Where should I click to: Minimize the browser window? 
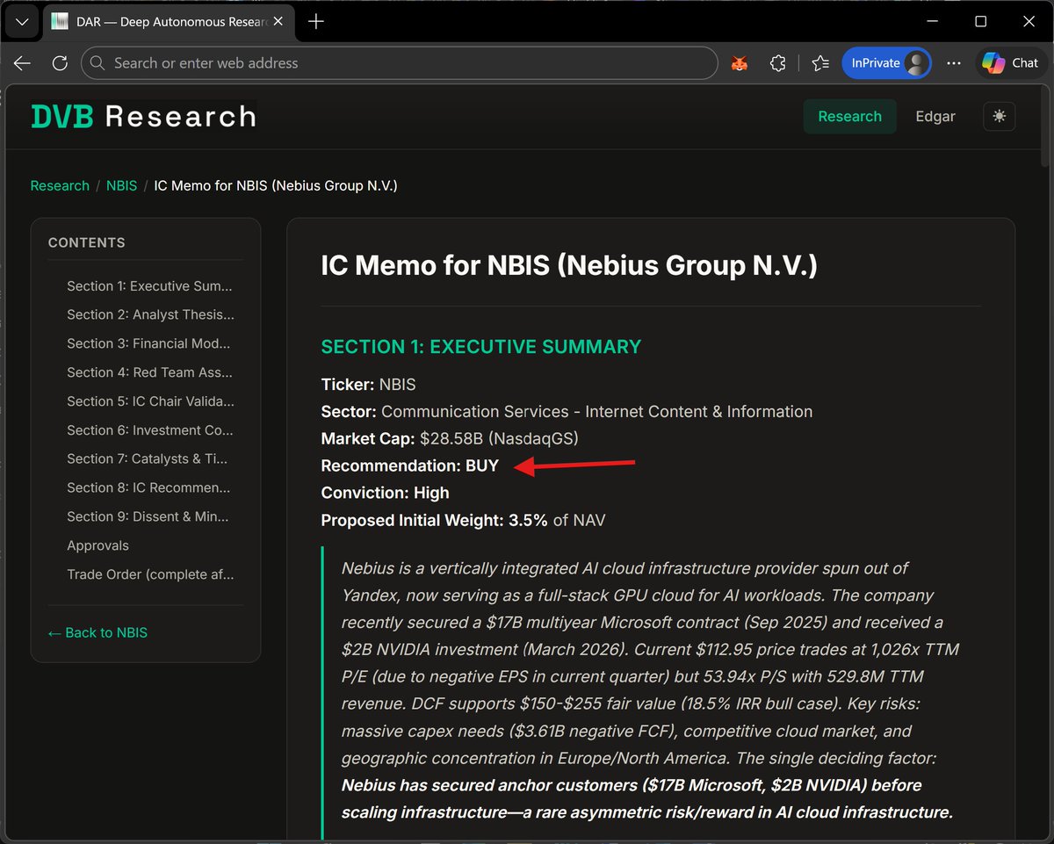coord(934,22)
